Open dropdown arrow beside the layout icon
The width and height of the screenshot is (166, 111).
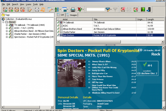[x=68, y=10]
